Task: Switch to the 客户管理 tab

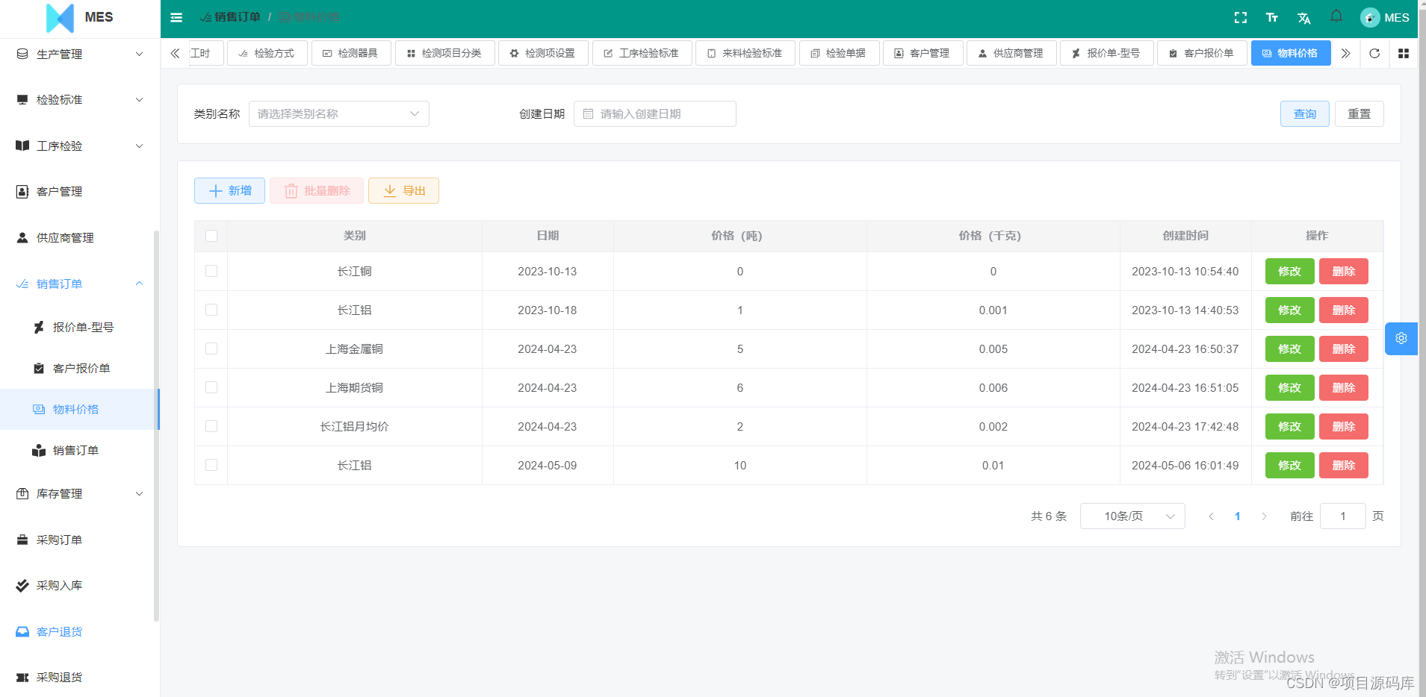Action: coord(923,52)
